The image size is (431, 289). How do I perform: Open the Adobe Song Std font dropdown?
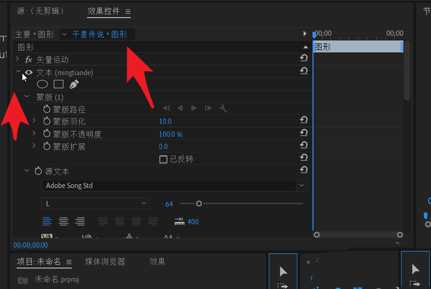(302, 186)
